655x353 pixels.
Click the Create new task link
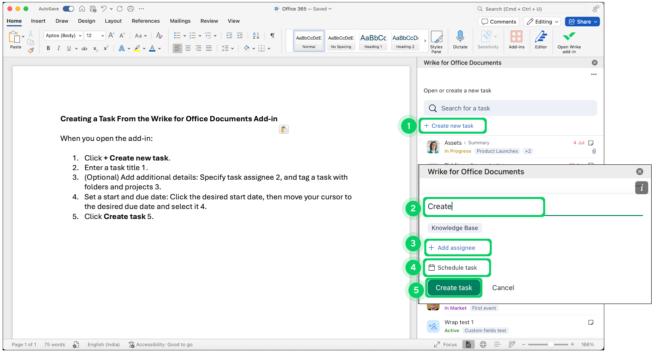point(452,126)
